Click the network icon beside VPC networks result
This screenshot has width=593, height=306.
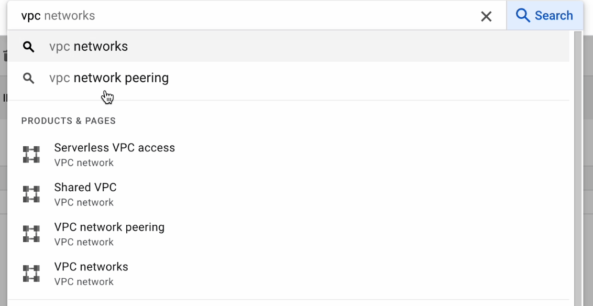[x=31, y=274]
